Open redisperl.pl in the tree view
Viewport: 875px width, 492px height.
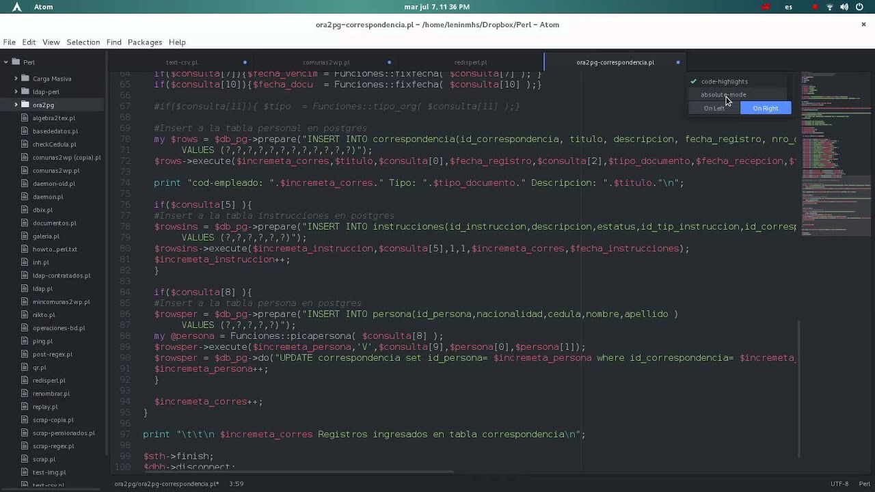[x=49, y=381]
